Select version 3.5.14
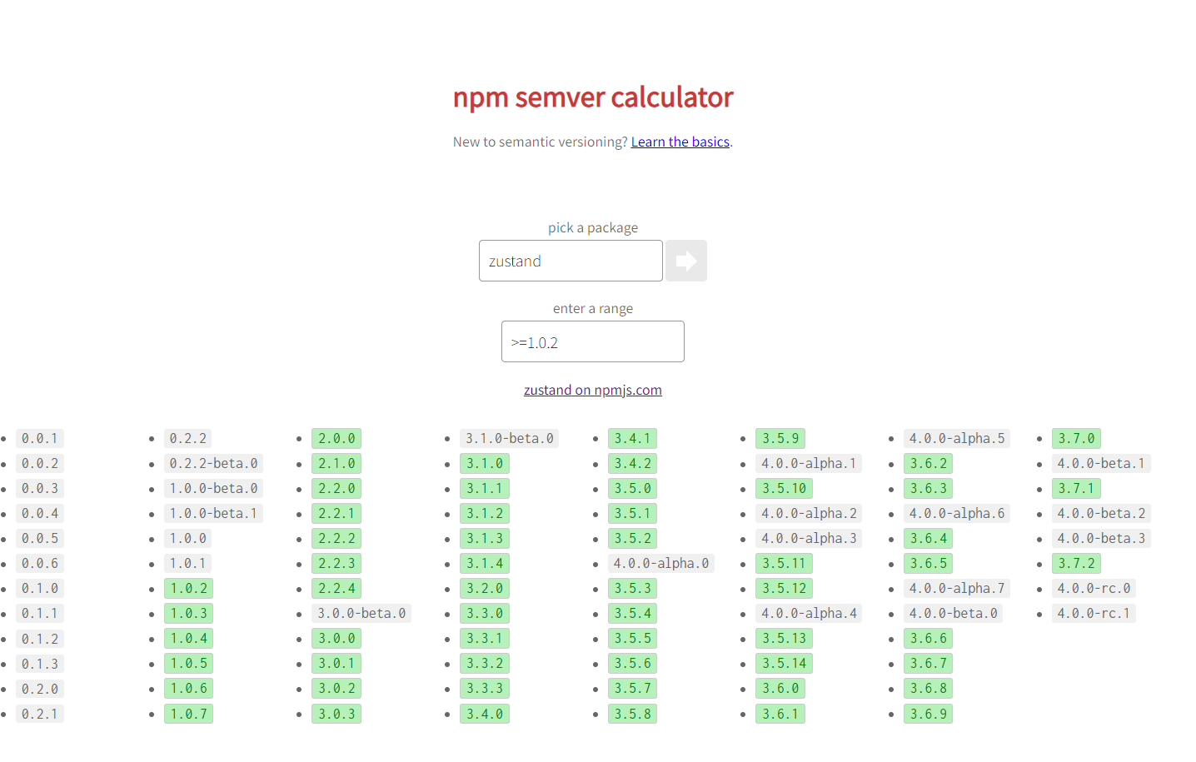The image size is (1196, 762). 784,663
